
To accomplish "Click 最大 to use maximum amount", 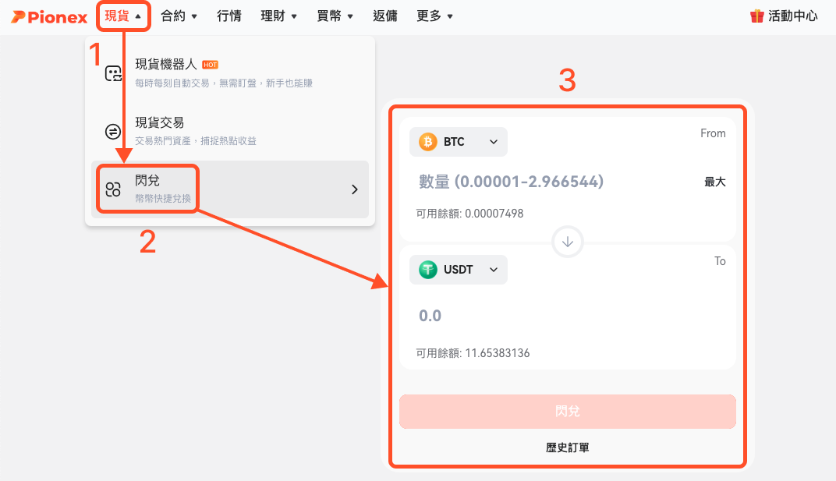I will click(x=714, y=182).
